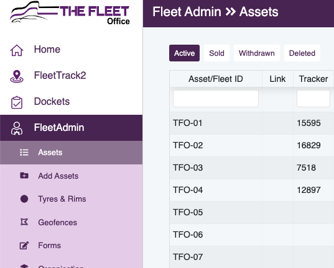
Task: Select the Tracker column header
Action: click(x=313, y=79)
